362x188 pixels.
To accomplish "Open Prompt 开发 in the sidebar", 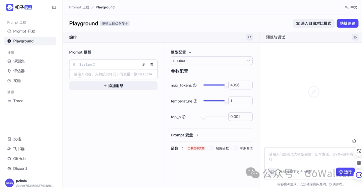I will pos(30,31).
